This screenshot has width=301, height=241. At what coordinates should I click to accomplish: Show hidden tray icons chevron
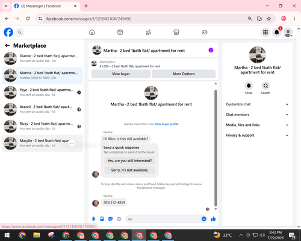241,235
